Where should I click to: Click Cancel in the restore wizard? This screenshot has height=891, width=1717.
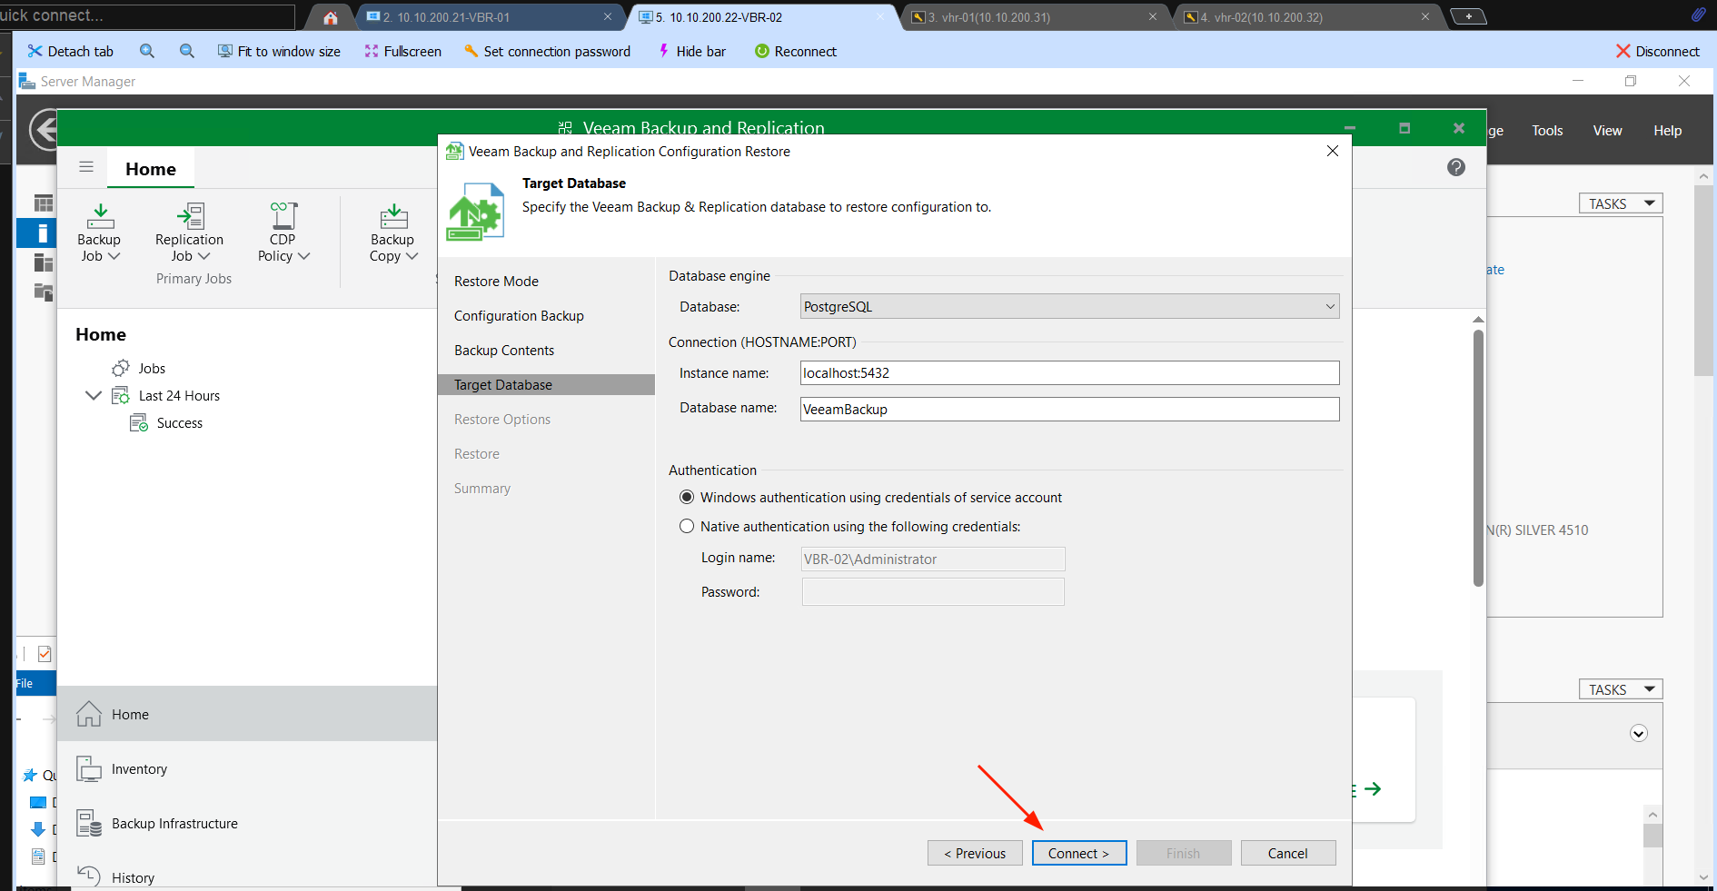(x=1288, y=853)
